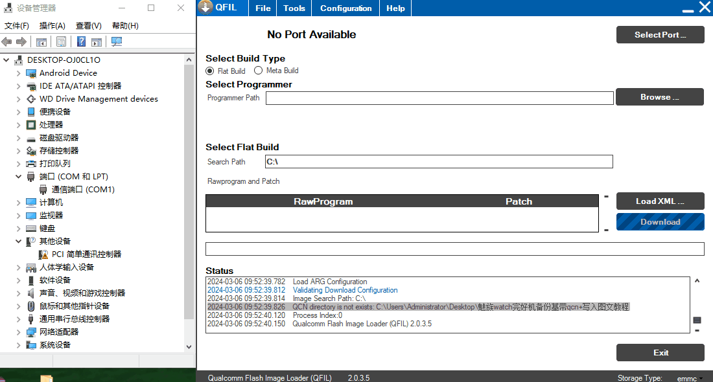Screen dimensions: 713x382
Task: Select the Flat Build radio button
Action: click(x=209, y=71)
